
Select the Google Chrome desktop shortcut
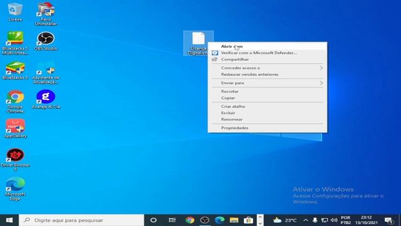click(15, 102)
